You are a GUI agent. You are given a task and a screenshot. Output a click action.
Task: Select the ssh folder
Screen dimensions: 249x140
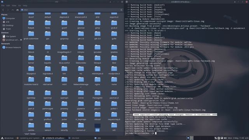coord(114,127)
